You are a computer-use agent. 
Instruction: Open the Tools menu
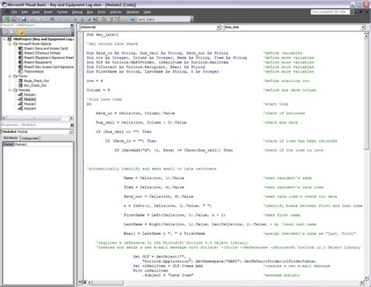(102, 12)
